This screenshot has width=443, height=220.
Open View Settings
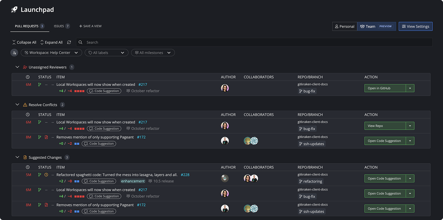pos(415,27)
